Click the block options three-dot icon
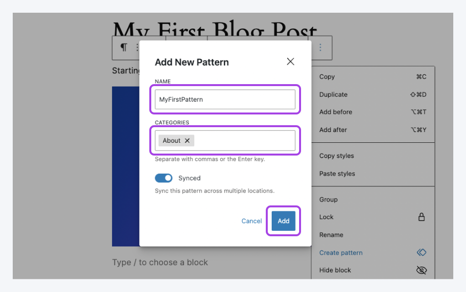 tap(321, 47)
